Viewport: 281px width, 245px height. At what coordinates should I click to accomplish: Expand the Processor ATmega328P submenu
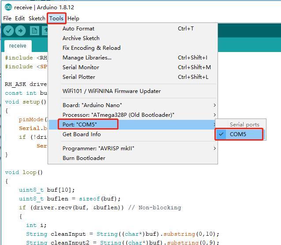pyautogui.click(x=133, y=115)
